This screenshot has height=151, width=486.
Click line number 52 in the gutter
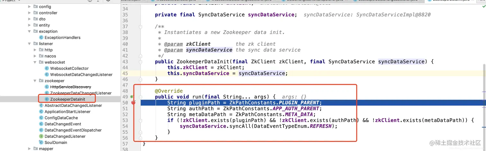click(125, 115)
